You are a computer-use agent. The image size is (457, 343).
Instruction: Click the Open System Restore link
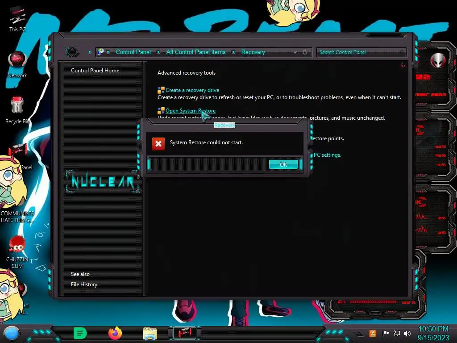click(x=191, y=111)
